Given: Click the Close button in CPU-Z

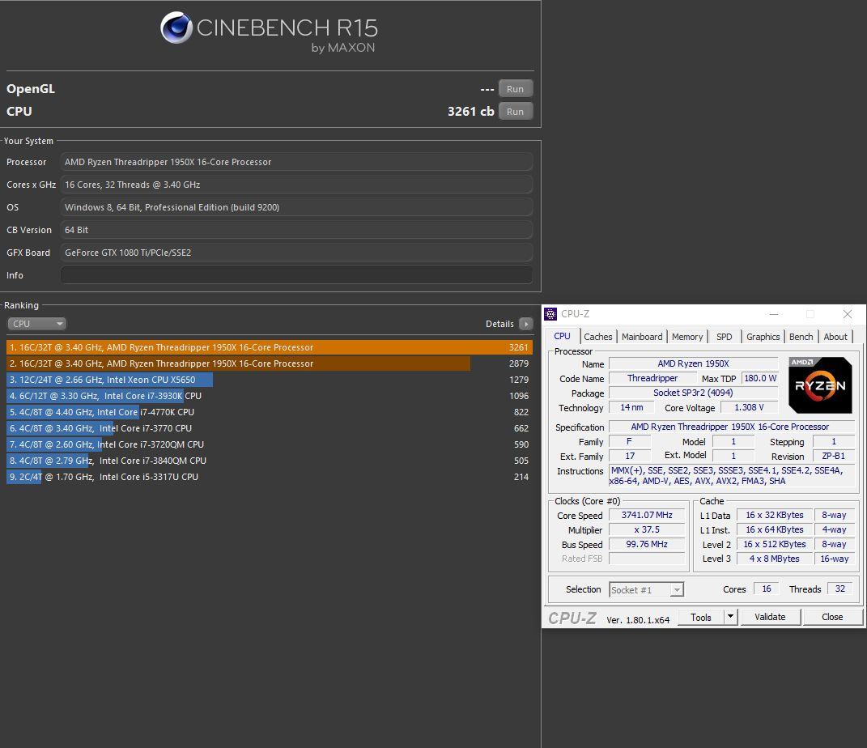Looking at the screenshot, I should pos(832,617).
